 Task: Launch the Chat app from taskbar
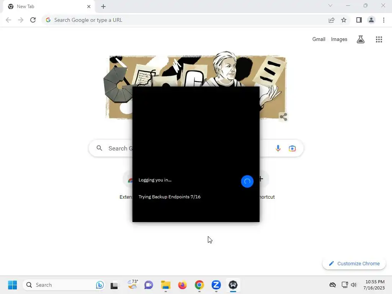click(149, 285)
